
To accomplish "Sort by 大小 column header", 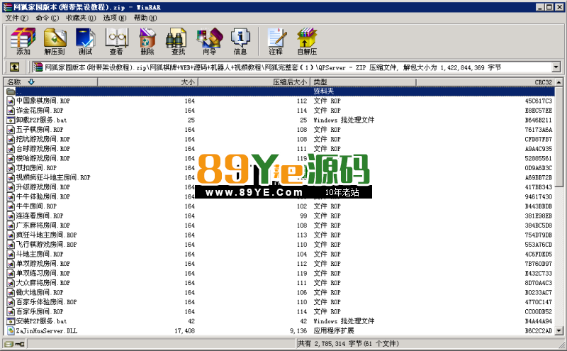I will [148, 82].
